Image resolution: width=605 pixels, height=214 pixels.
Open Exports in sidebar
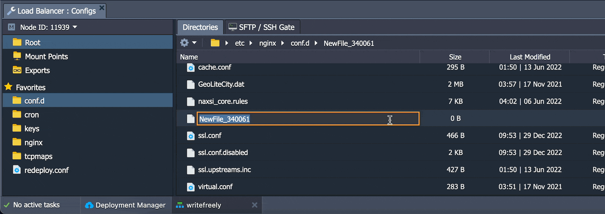[x=37, y=70]
